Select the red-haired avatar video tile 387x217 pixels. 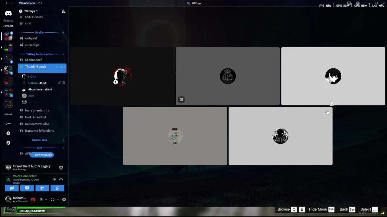122,76
